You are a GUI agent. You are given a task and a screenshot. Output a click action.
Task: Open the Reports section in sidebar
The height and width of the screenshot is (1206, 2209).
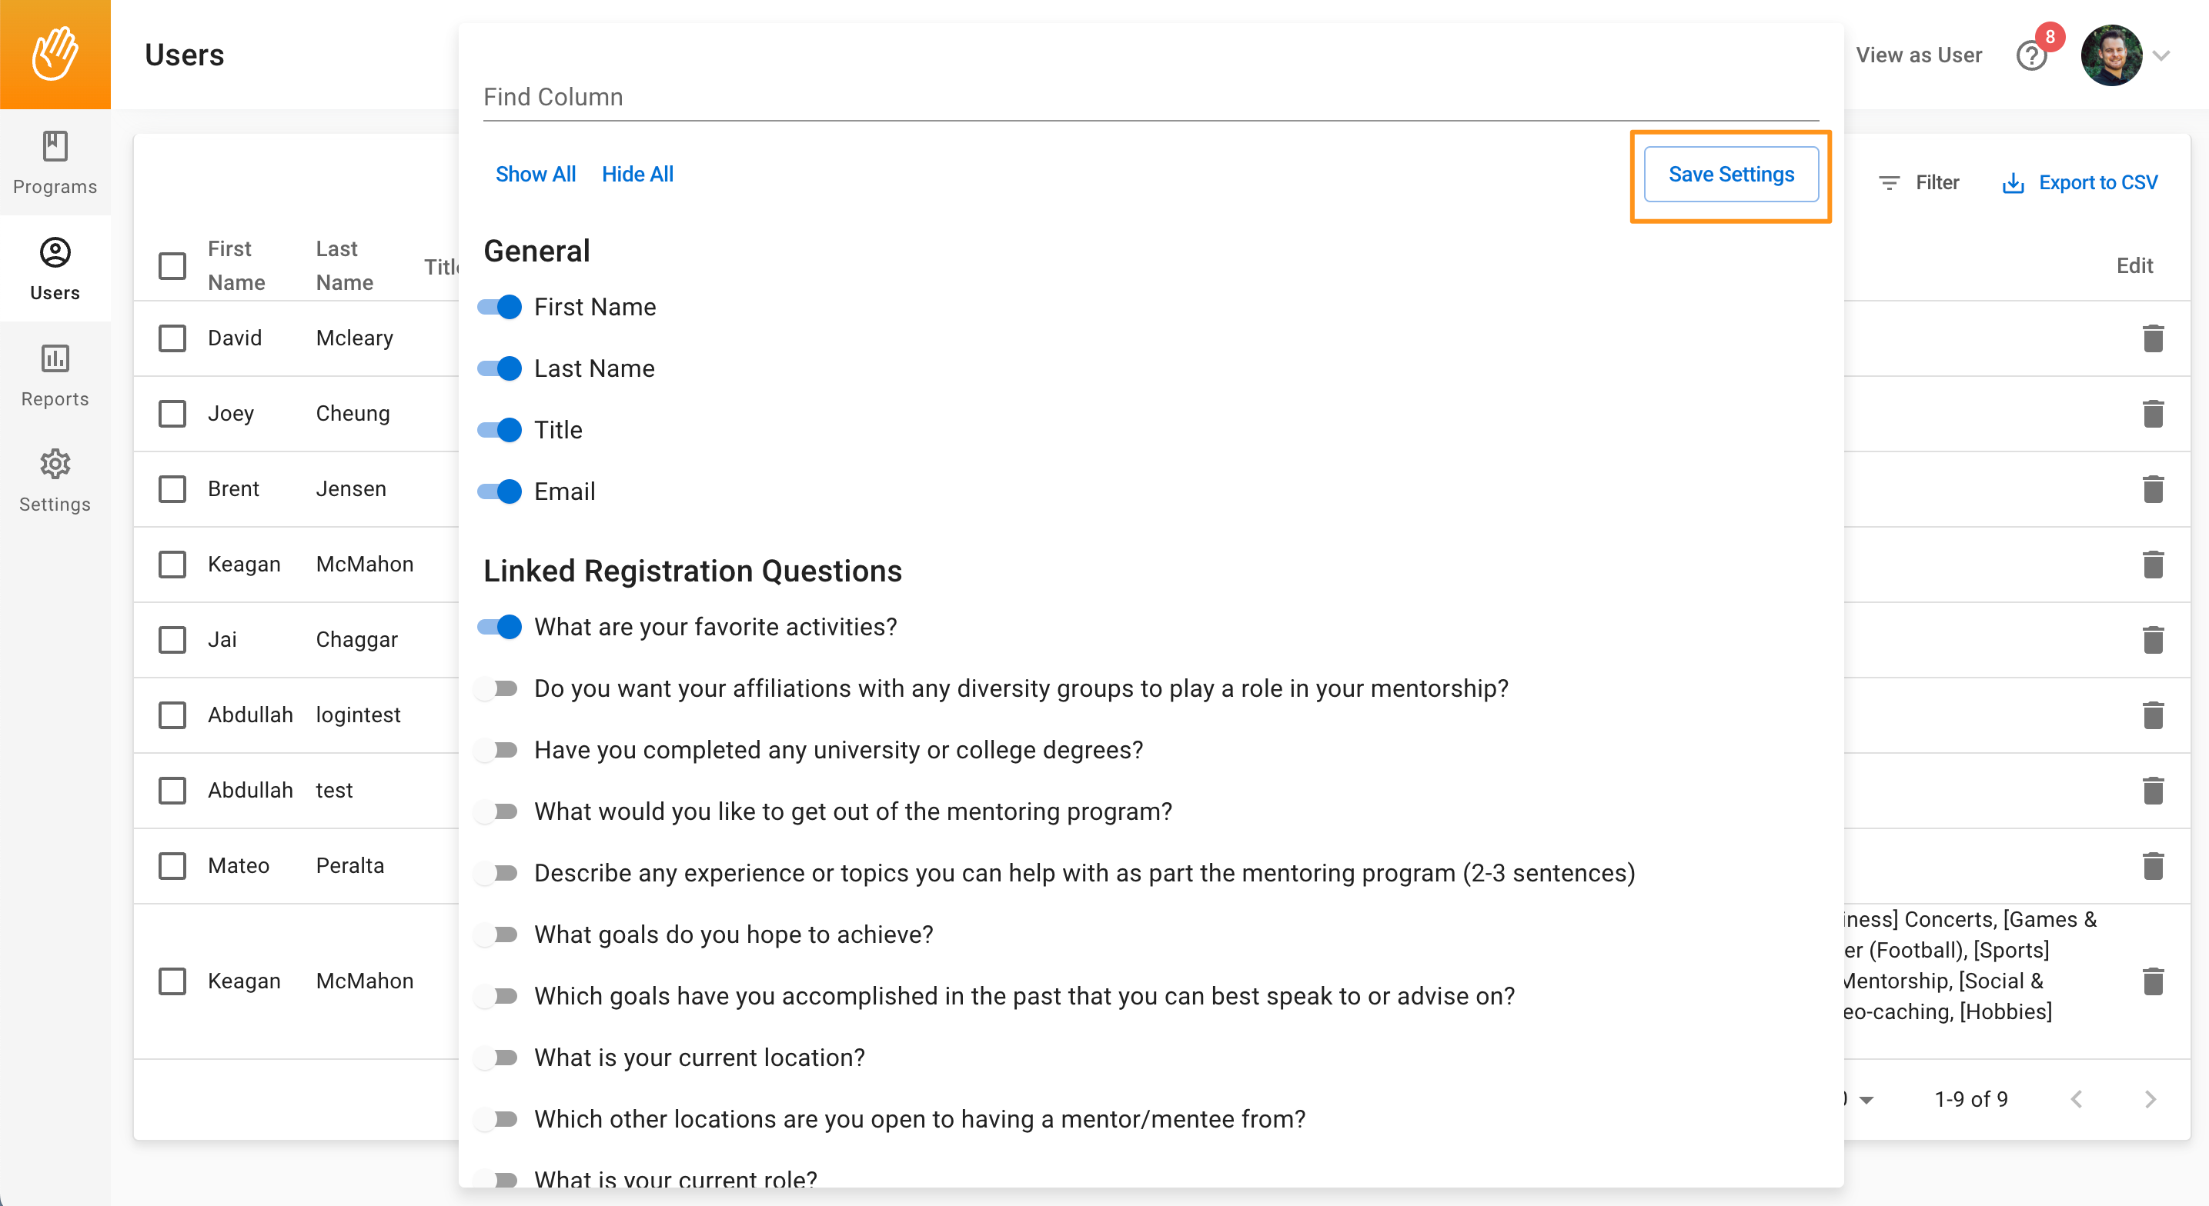click(x=55, y=375)
